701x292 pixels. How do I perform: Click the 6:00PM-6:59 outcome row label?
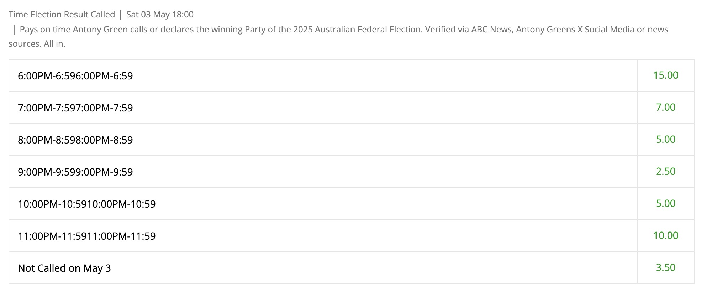click(75, 76)
